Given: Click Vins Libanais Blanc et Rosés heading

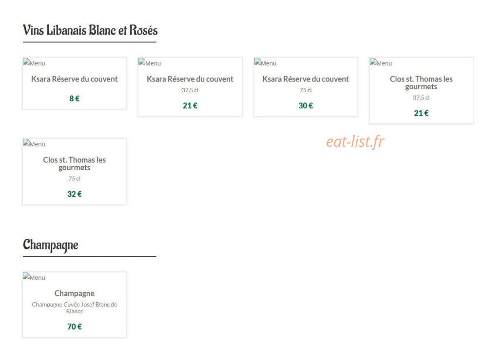Looking at the screenshot, I should click(90, 30).
